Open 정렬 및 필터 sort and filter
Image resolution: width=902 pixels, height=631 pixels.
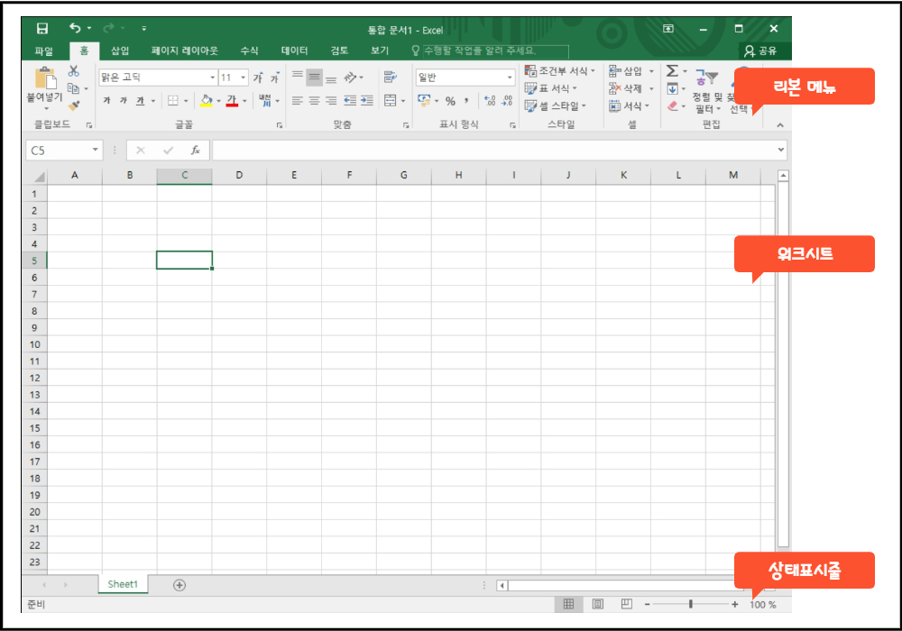pyautogui.click(x=707, y=89)
